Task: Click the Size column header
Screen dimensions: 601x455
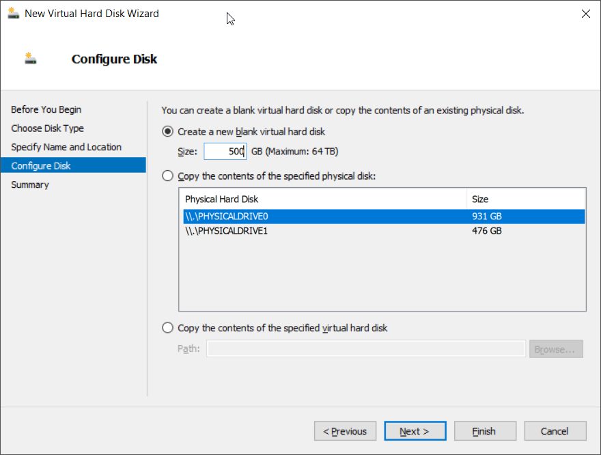Action: [526, 199]
